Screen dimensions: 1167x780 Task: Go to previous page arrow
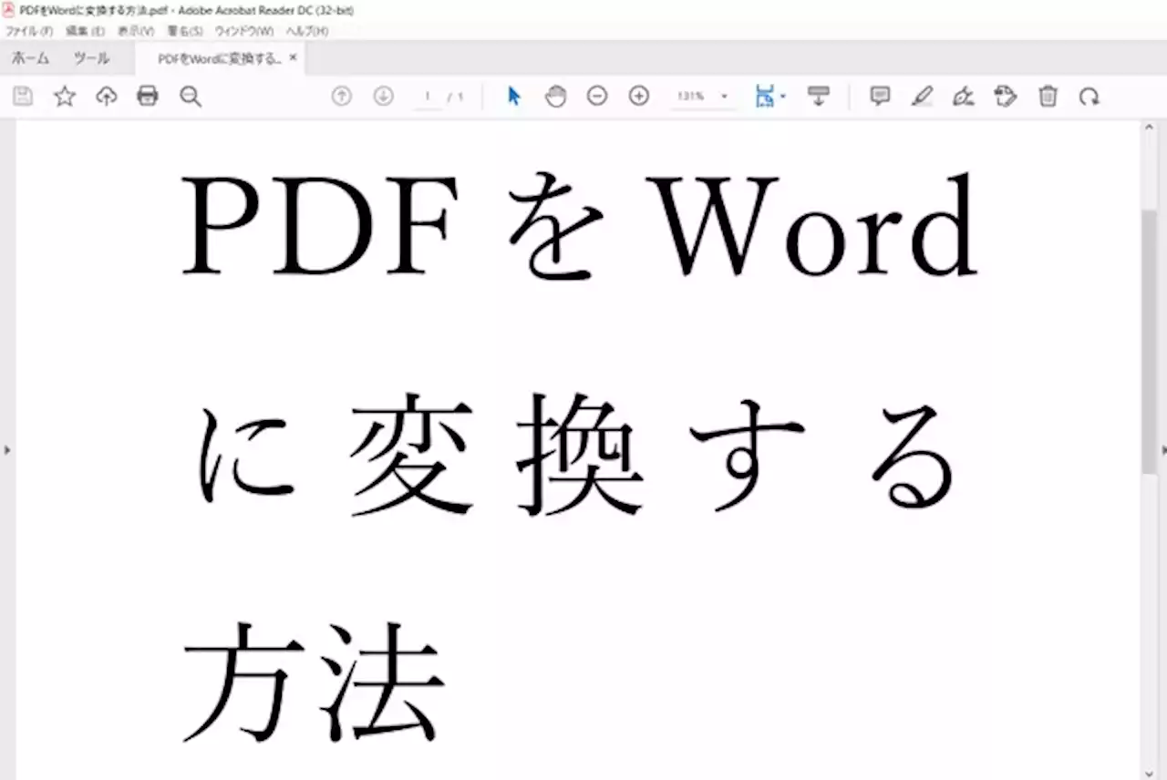pyautogui.click(x=342, y=96)
